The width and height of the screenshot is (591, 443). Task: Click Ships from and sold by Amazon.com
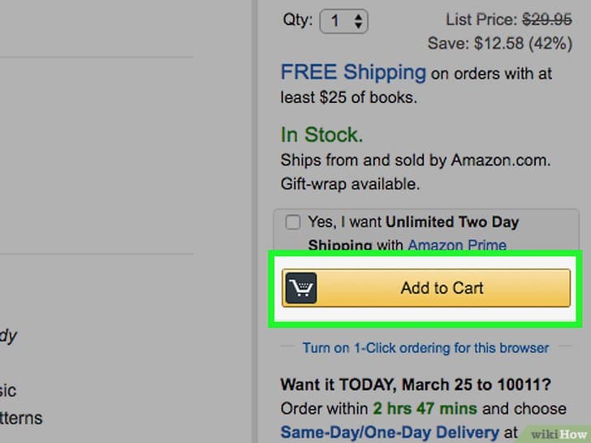tap(416, 160)
